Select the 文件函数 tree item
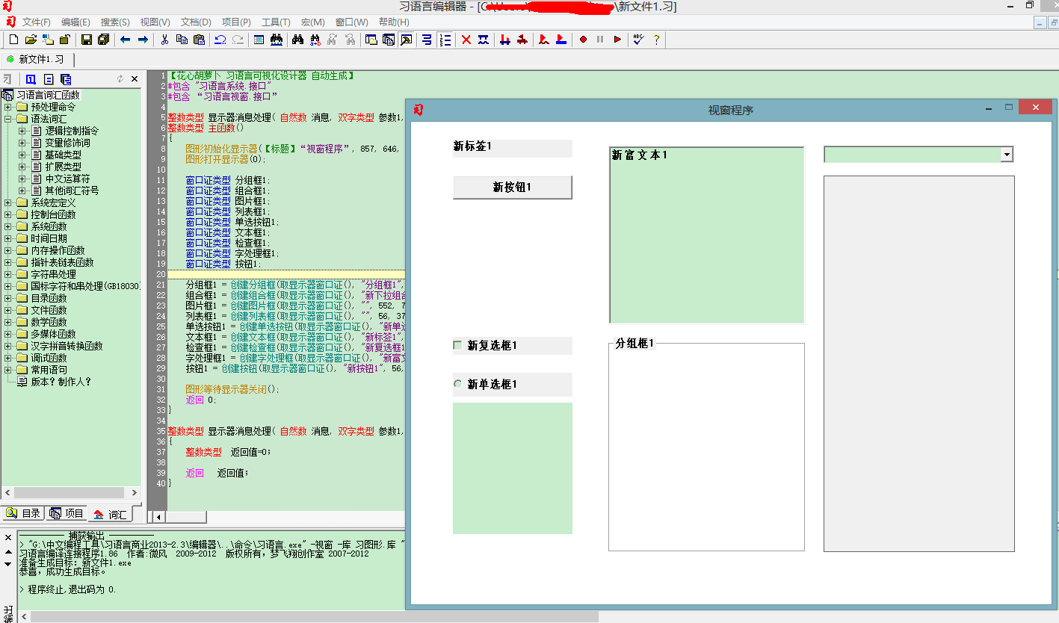Viewport: 1059px width, 623px height. 49,310
